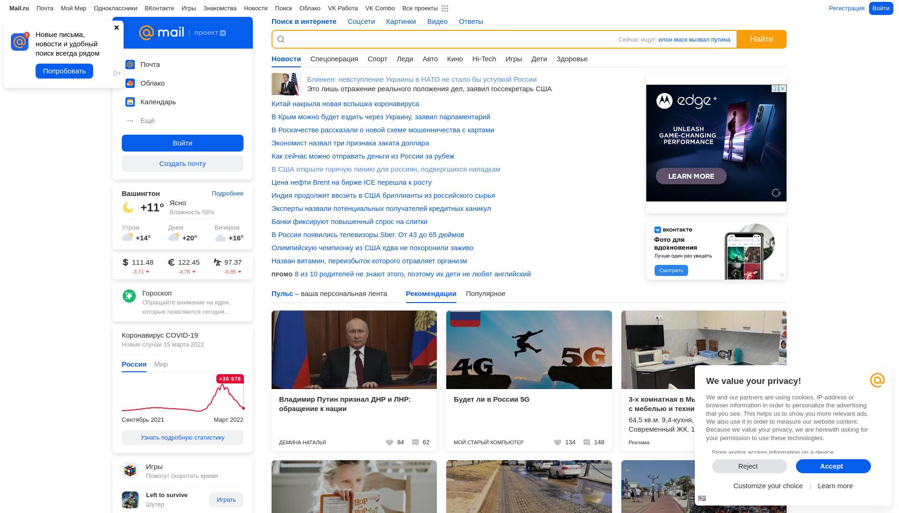Click the moon weather icon

pos(128,208)
